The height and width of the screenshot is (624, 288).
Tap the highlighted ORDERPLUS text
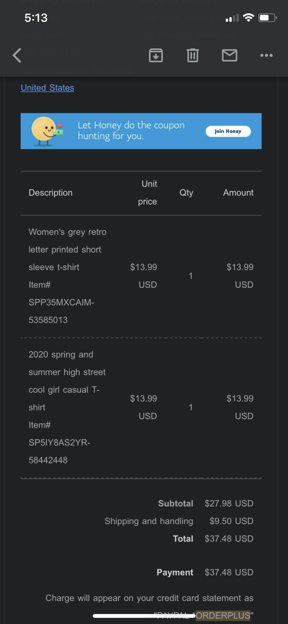223,615
